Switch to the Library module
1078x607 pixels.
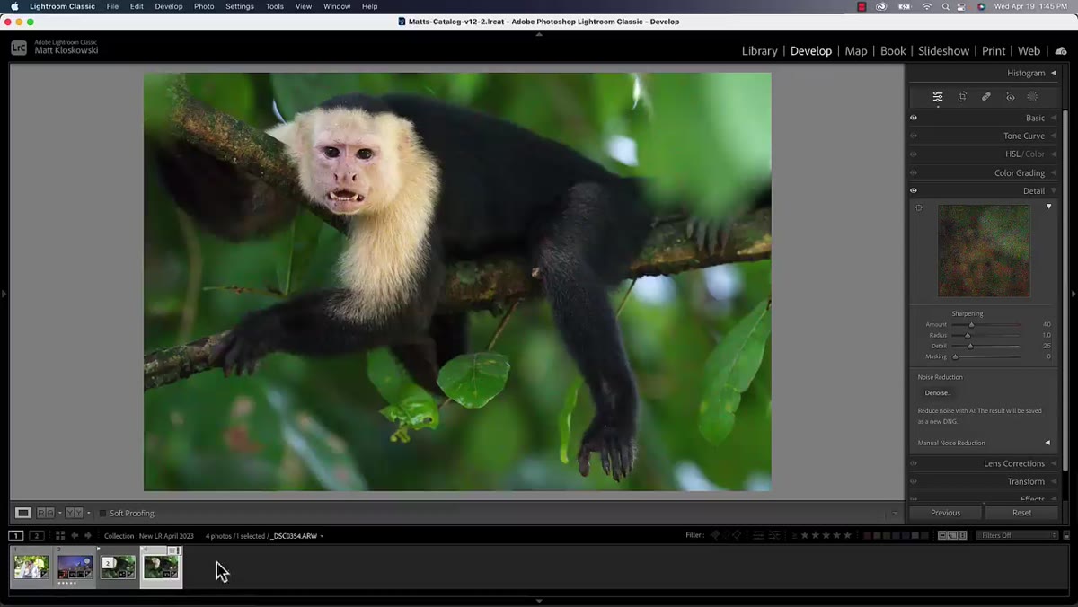click(759, 51)
